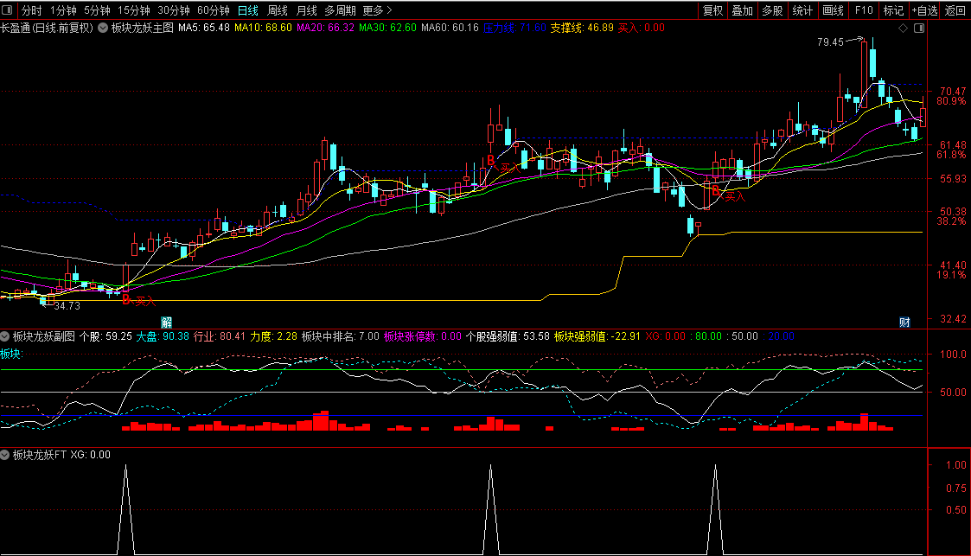The height and width of the screenshot is (556, 971).
Task: Open the 更多 periods expander
Action: (x=377, y=10)
